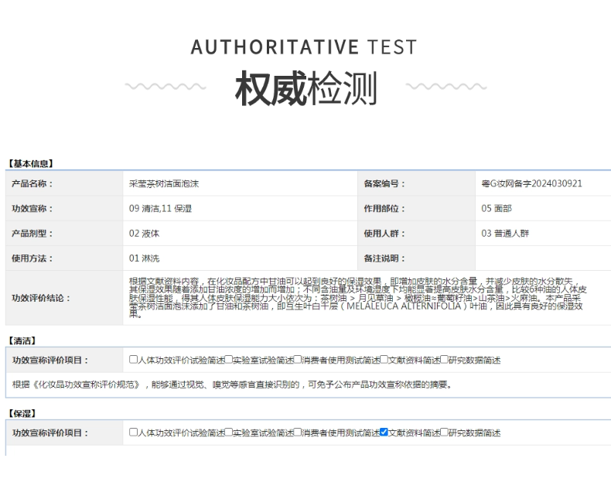The height and width of the screenshot is (489, 611).
Task: Check 人体功效评价试验简述 in the 清洁 section
Action: tap(133, 359)
